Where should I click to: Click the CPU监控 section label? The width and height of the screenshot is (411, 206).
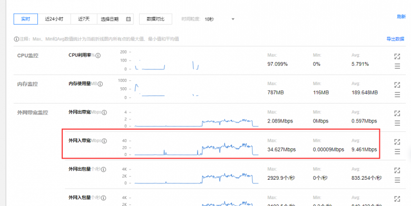pyautogui.click(x=28, y=56)
